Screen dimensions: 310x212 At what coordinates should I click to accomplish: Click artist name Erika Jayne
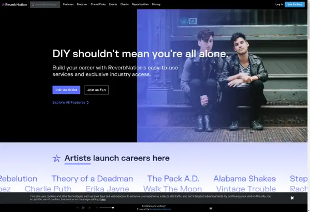point(107,189)
